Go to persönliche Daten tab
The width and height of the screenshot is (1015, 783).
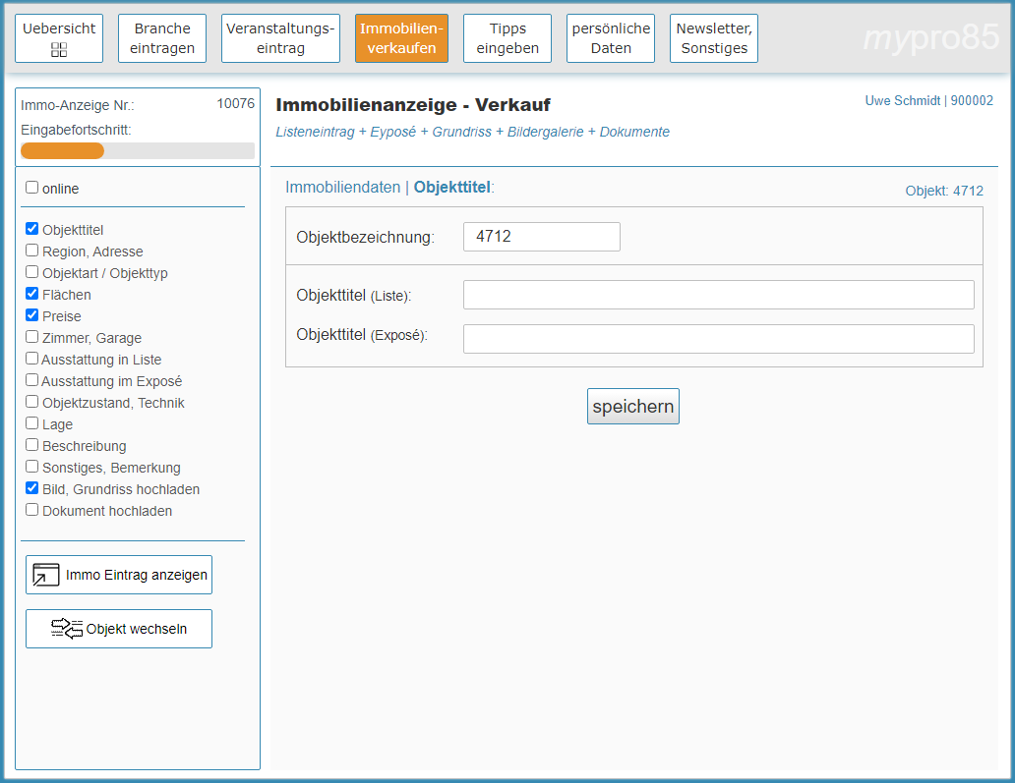pos(611,38)
